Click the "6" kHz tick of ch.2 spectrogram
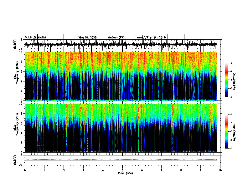The height and width of the screenshot is (191, 248). coord(22,123)
